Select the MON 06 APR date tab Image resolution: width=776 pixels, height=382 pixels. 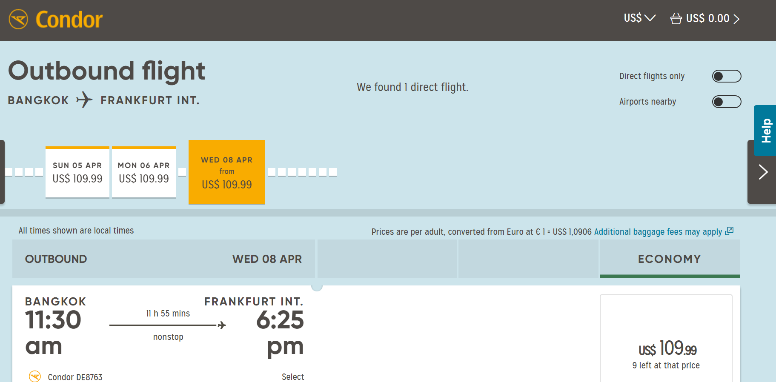click(144, 172)
